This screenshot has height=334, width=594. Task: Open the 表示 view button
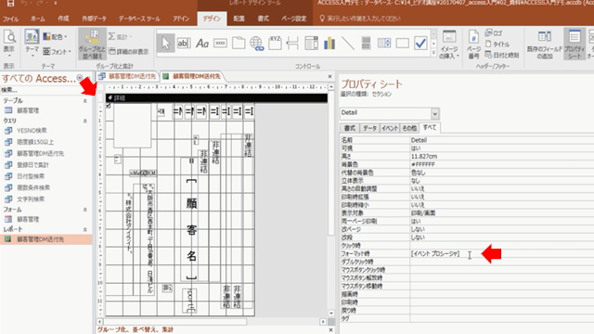(x=9, y=44)
